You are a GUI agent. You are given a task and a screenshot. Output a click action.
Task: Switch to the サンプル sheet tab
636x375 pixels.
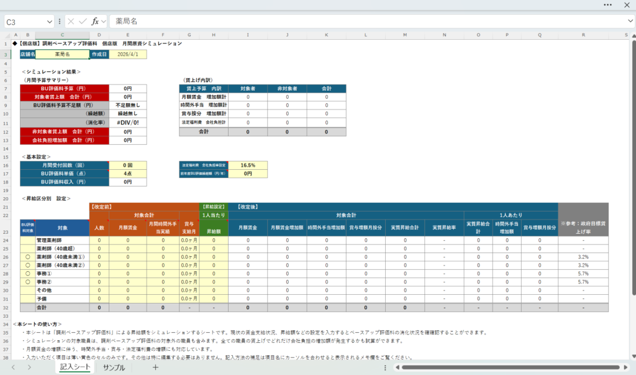pos(114,368)
